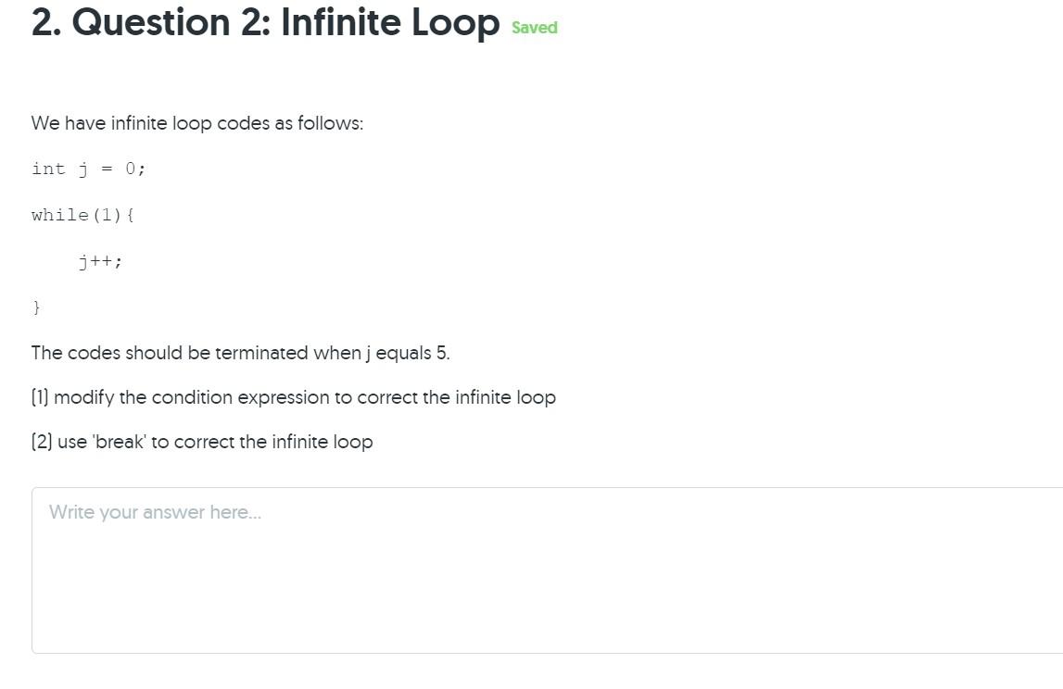Click the 'Saved' status indicator
This screenshot has width=1063, height=689.
pyautogui.click(x=534, y=27)
